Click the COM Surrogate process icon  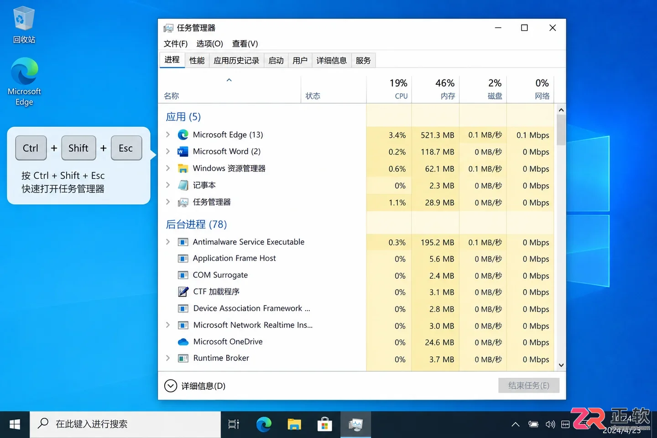pos(183,275)
